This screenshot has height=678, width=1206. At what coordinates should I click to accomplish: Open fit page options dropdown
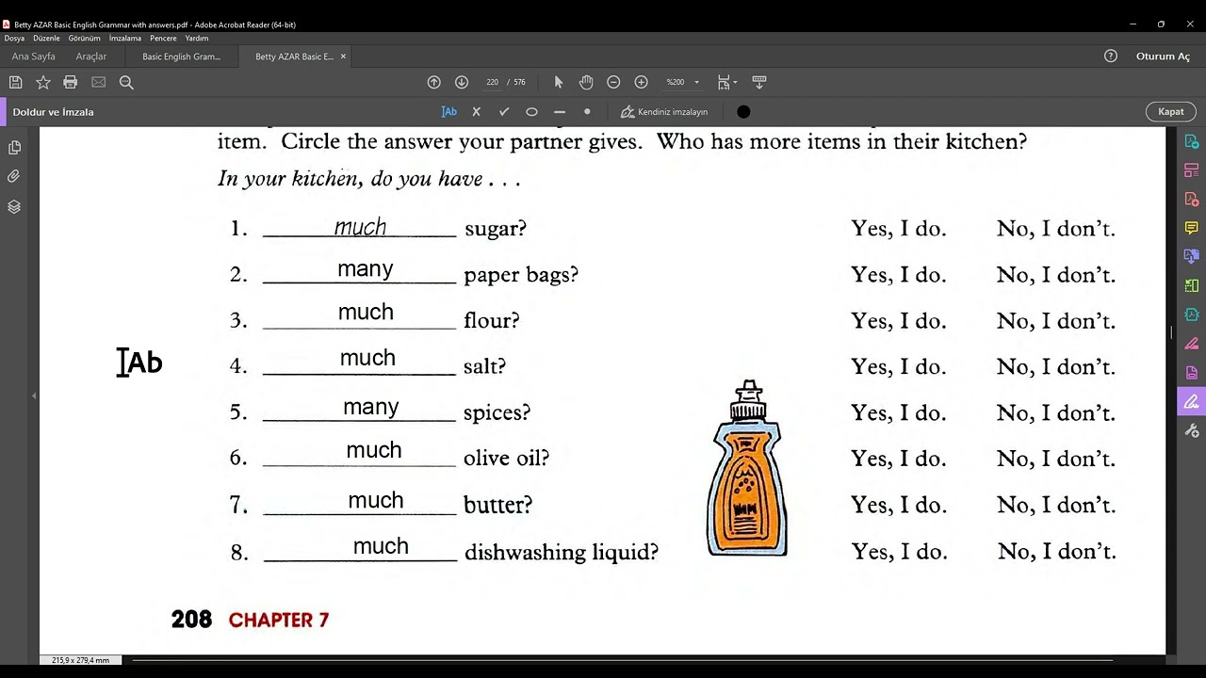click(727, 82)
